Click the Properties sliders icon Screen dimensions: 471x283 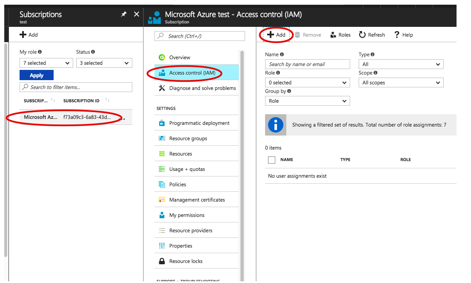[162, 246]
